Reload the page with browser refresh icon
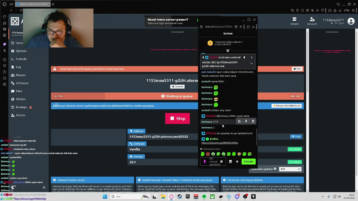Viewport: 358px width, 201px height. 21,10
